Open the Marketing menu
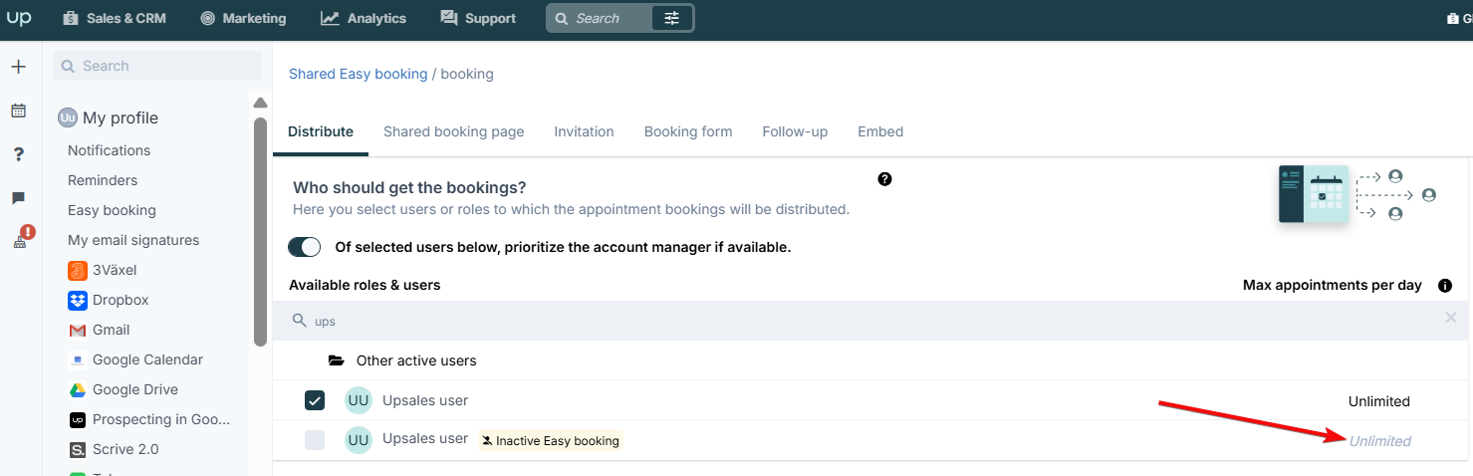This screenshot has height=476, width=1473. point(243,18)
